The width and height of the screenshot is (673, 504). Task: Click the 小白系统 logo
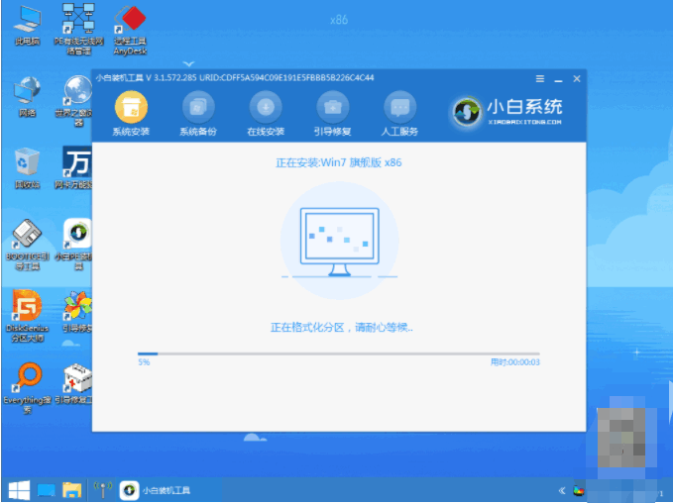507,112
